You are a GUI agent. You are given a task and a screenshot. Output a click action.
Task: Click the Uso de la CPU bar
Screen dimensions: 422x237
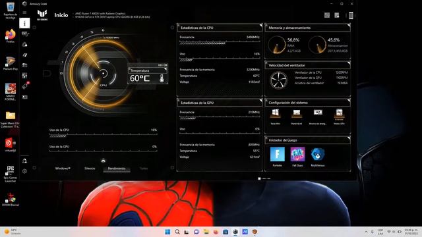103,135
